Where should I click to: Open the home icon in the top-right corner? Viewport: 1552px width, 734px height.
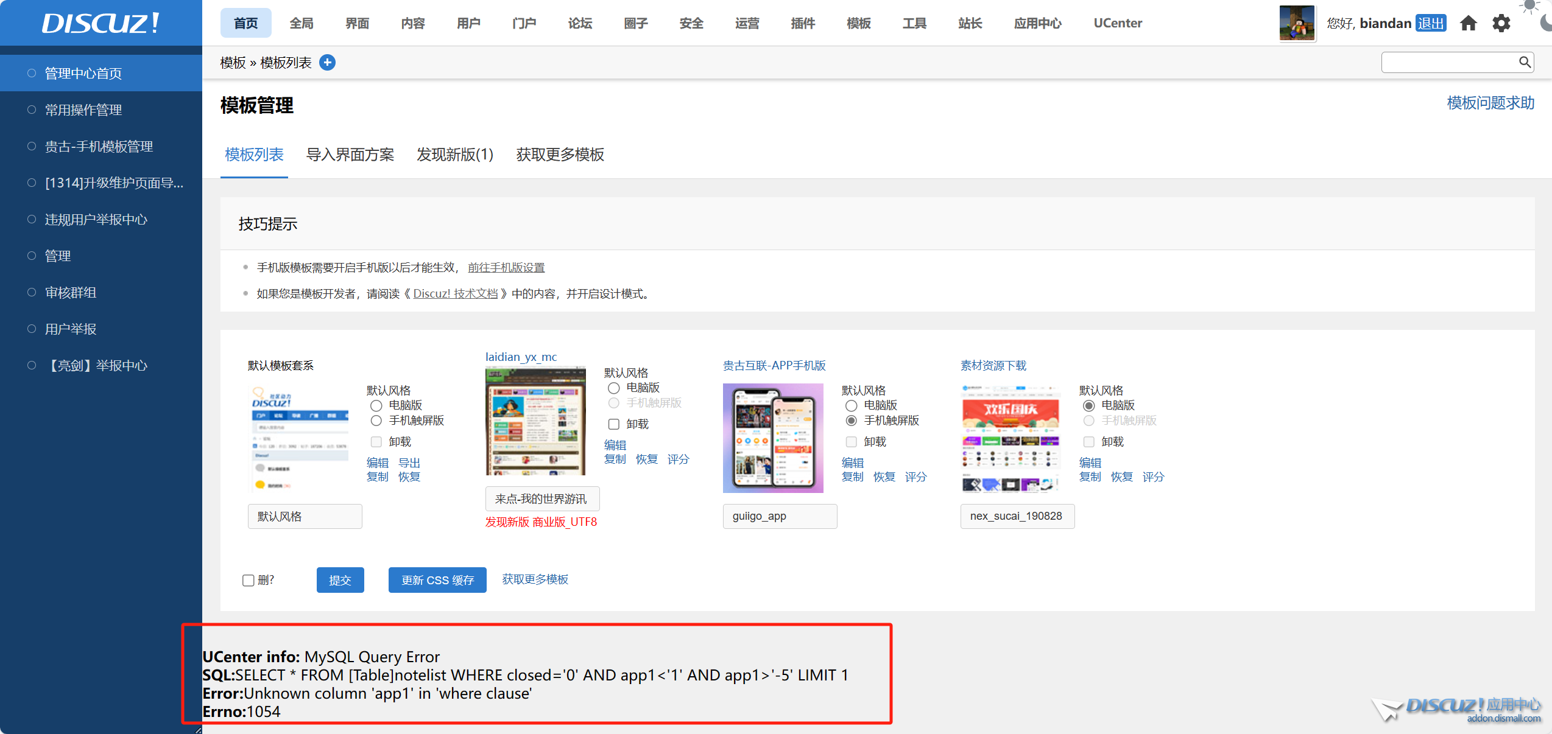(x=1469, y=23)
